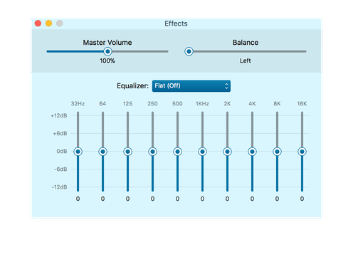Click the Balance slider knob
Viewport: 353px width, 262px height.
189,51
